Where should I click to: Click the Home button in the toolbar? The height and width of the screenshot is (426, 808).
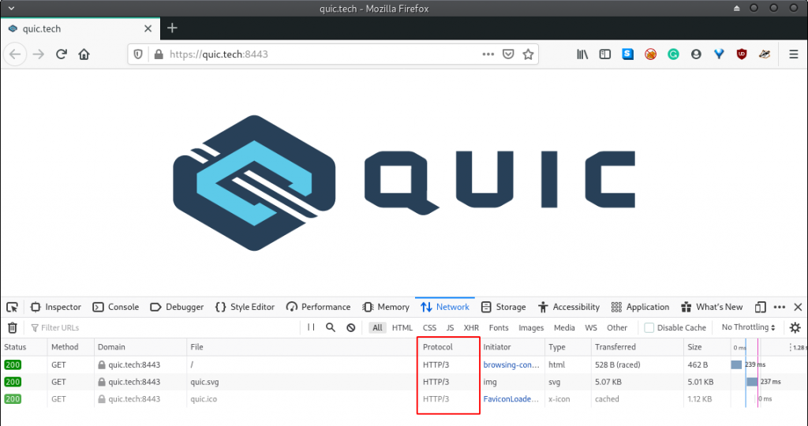point(84,54)
